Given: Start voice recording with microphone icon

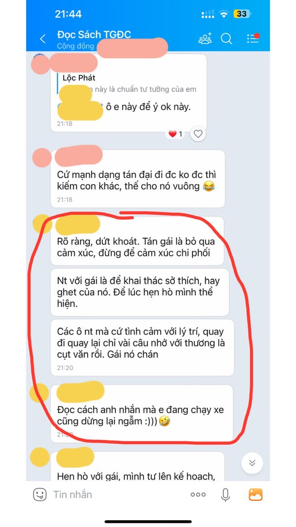Looking at the screenshot, I should 226,495.
